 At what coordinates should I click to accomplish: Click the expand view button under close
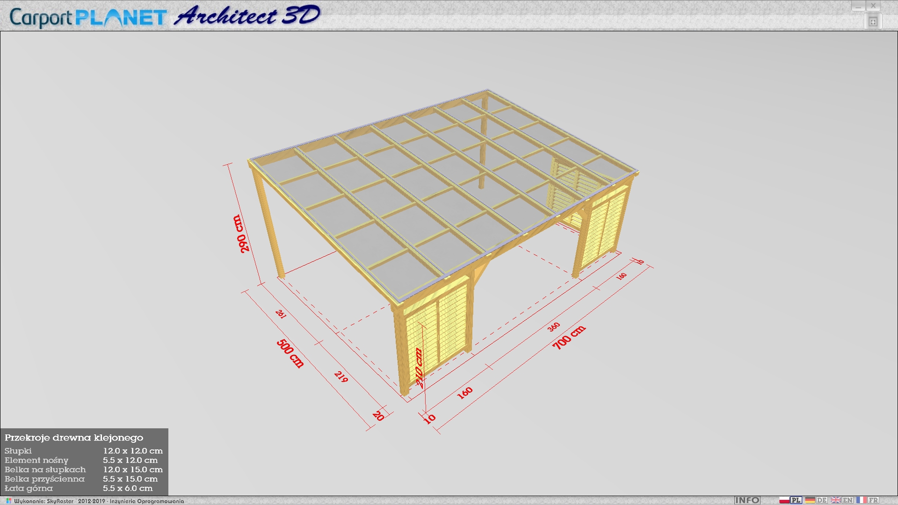pyautogui.click(x=873, y=22)
